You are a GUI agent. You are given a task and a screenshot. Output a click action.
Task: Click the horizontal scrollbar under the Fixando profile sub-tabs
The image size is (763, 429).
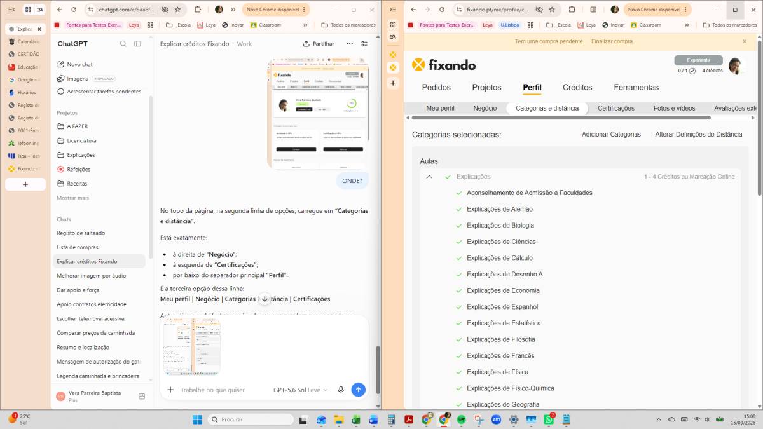(561, 118)
